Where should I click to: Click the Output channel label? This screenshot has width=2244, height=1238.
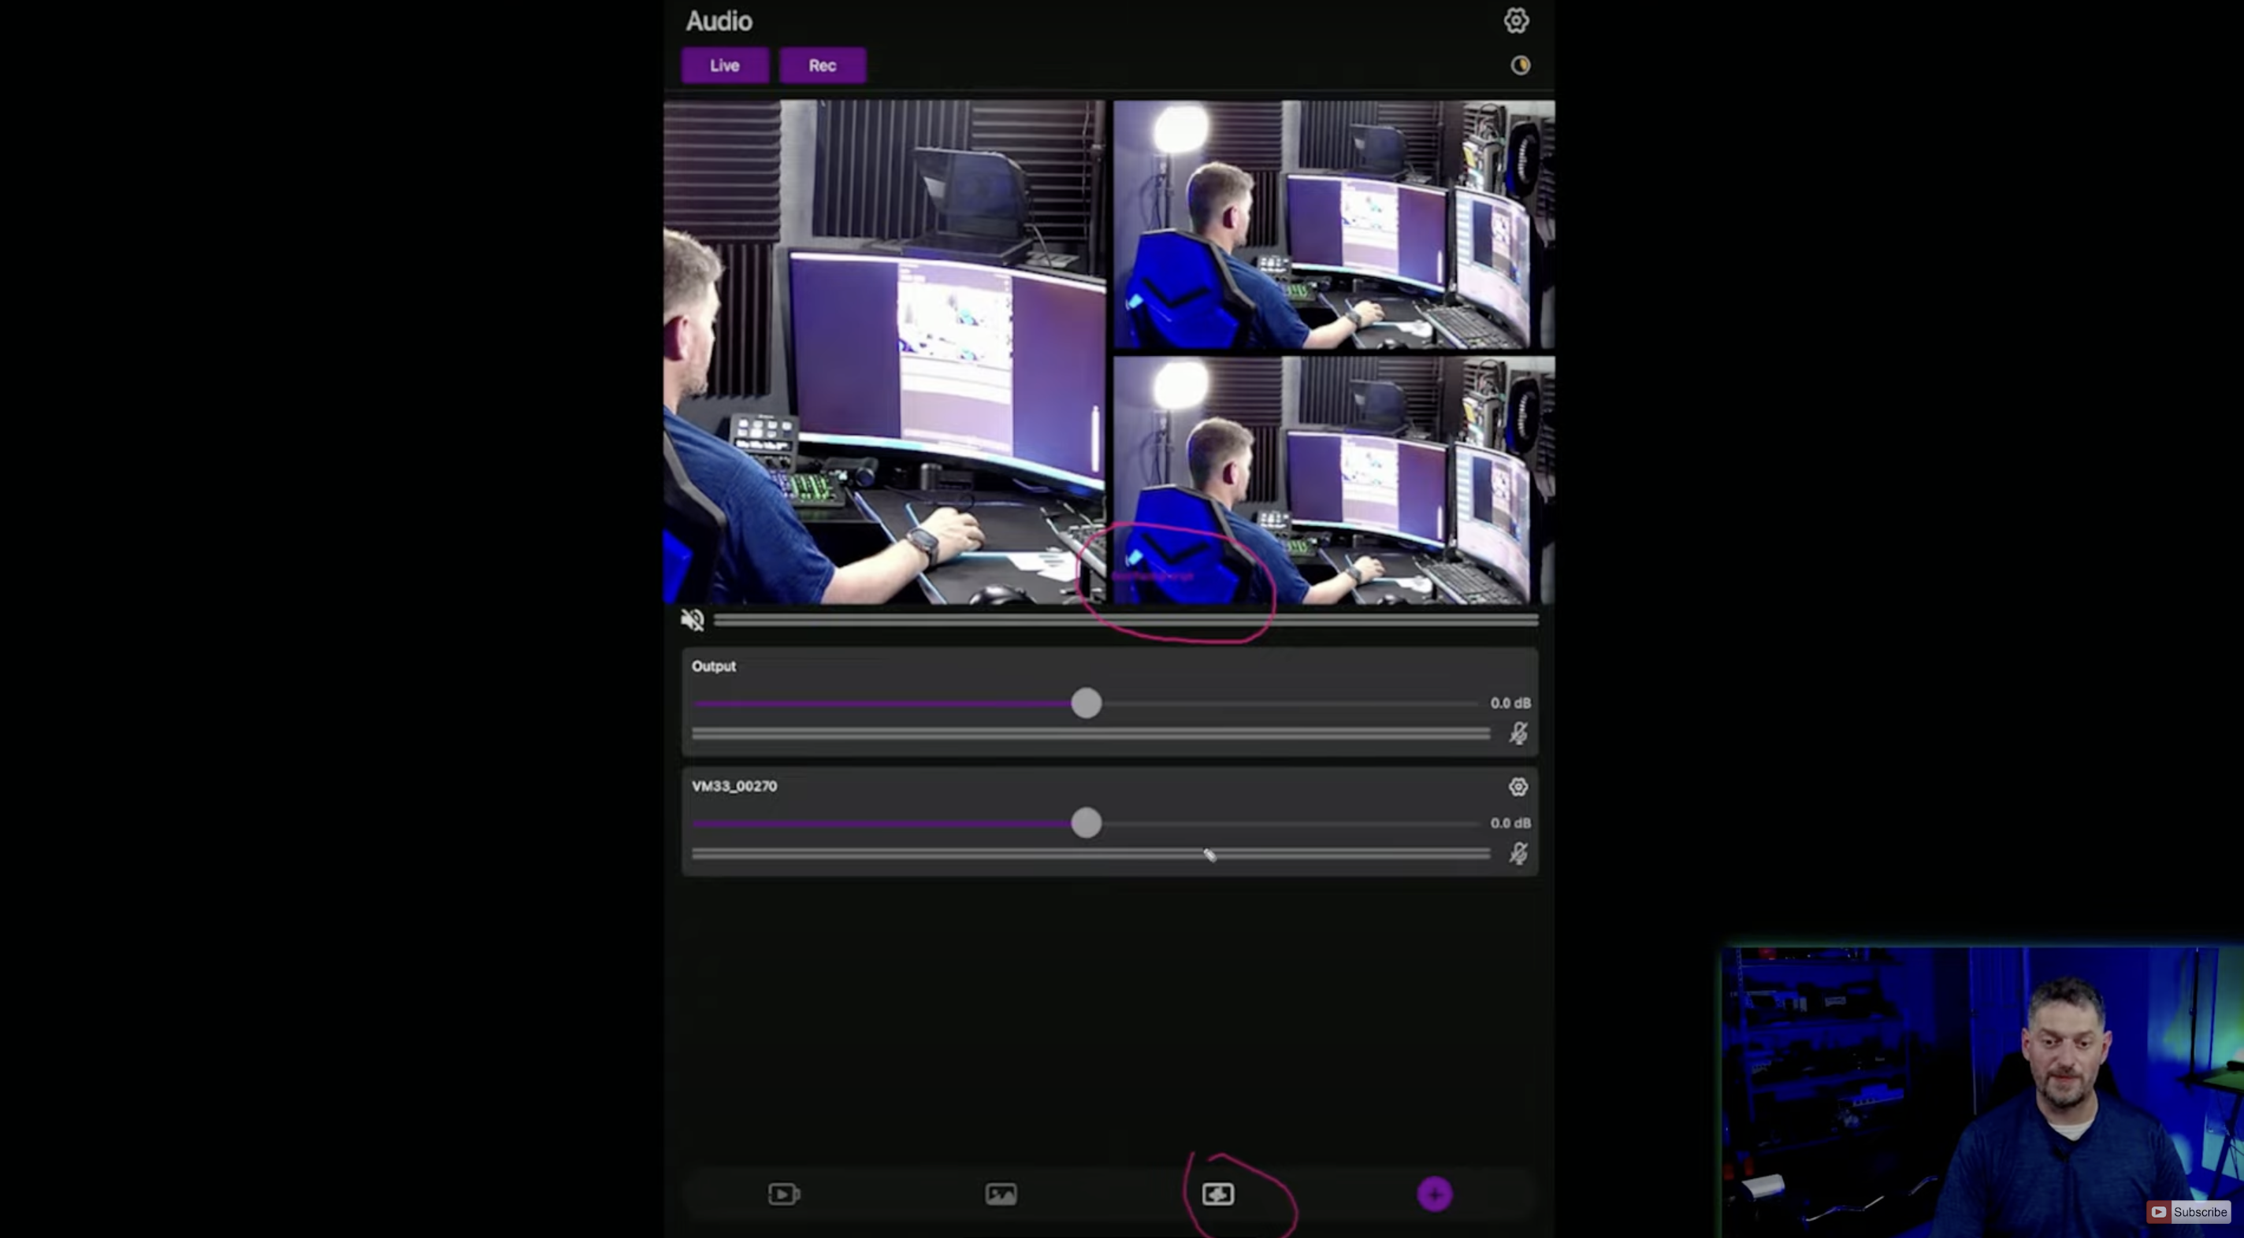click(x=713, y=666)
